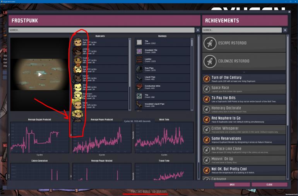This screenshot has width=298, height=196.
Task: Click the Moovin' On Up achievement badge
Action: pyautogui.click(x=206, y=160)
